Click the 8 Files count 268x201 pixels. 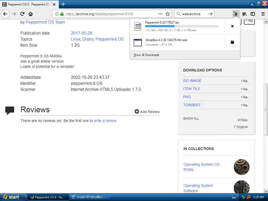click(x=243, y=120)
